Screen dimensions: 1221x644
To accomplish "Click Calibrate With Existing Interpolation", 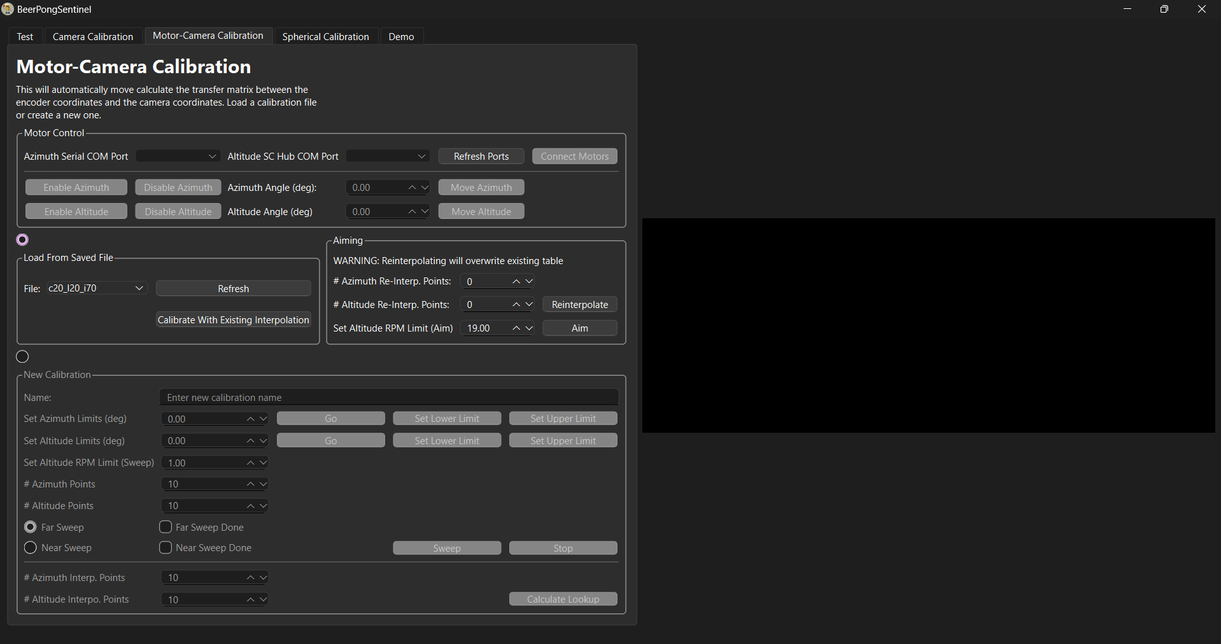I will (x=233, y=320).
